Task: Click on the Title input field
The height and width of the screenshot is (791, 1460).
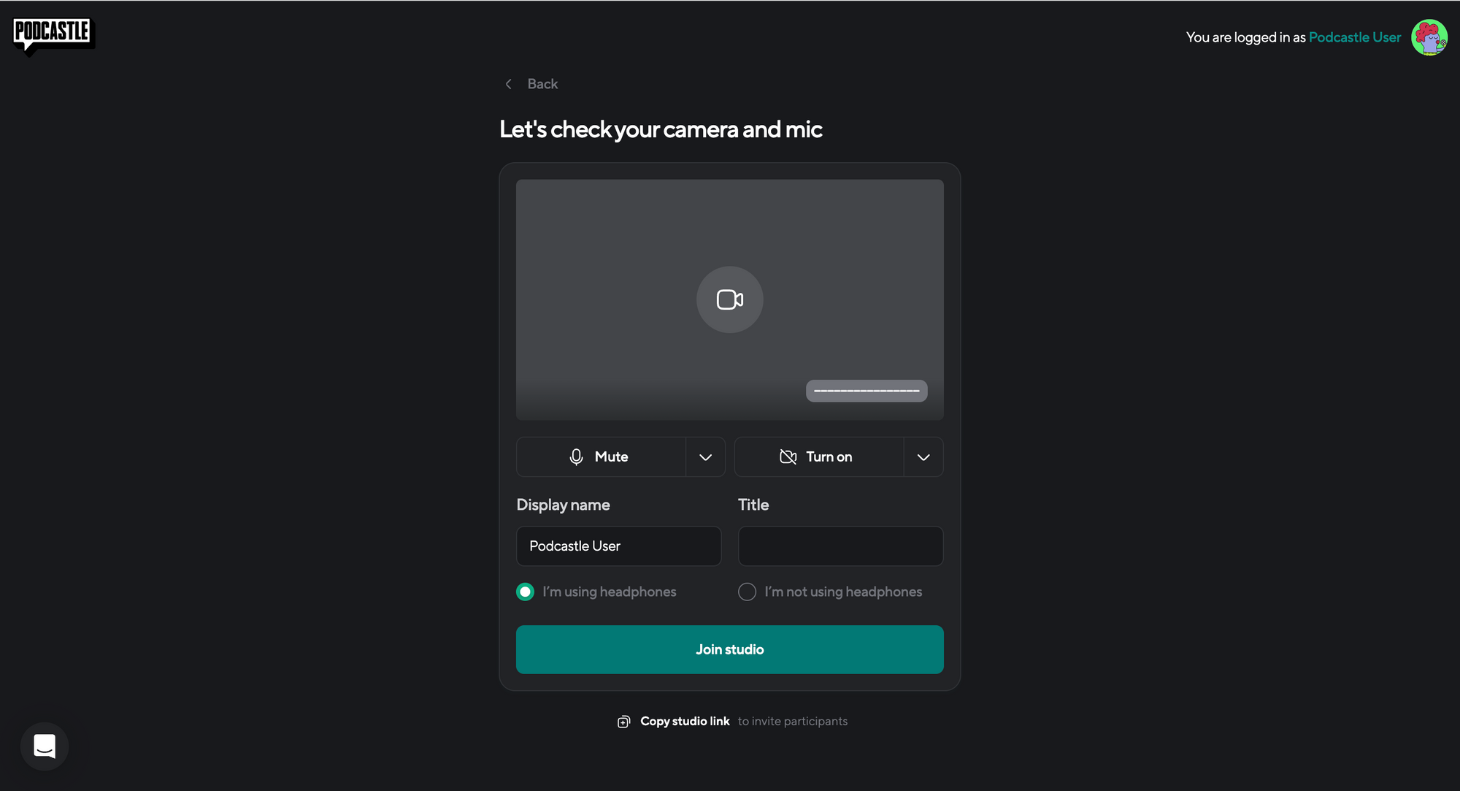Action: (841, 546)
